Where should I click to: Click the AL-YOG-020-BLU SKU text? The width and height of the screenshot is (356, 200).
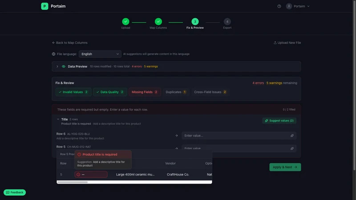click(78, 134)
